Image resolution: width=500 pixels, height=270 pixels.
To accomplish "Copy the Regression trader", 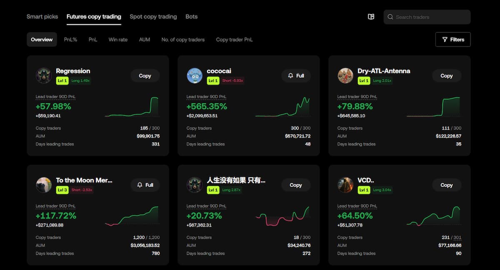I will [145, 76].
